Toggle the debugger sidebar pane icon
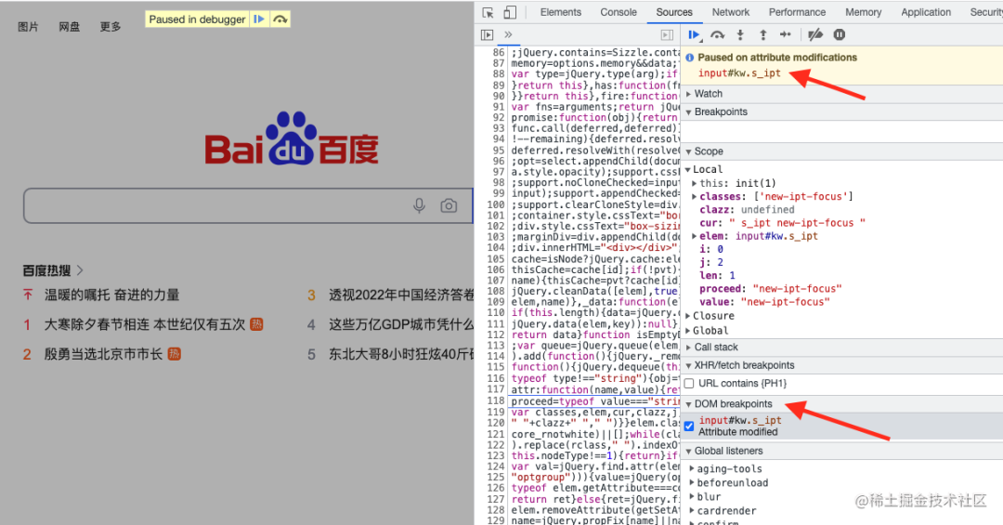The image size is (1003, 525). coord(667,34)
